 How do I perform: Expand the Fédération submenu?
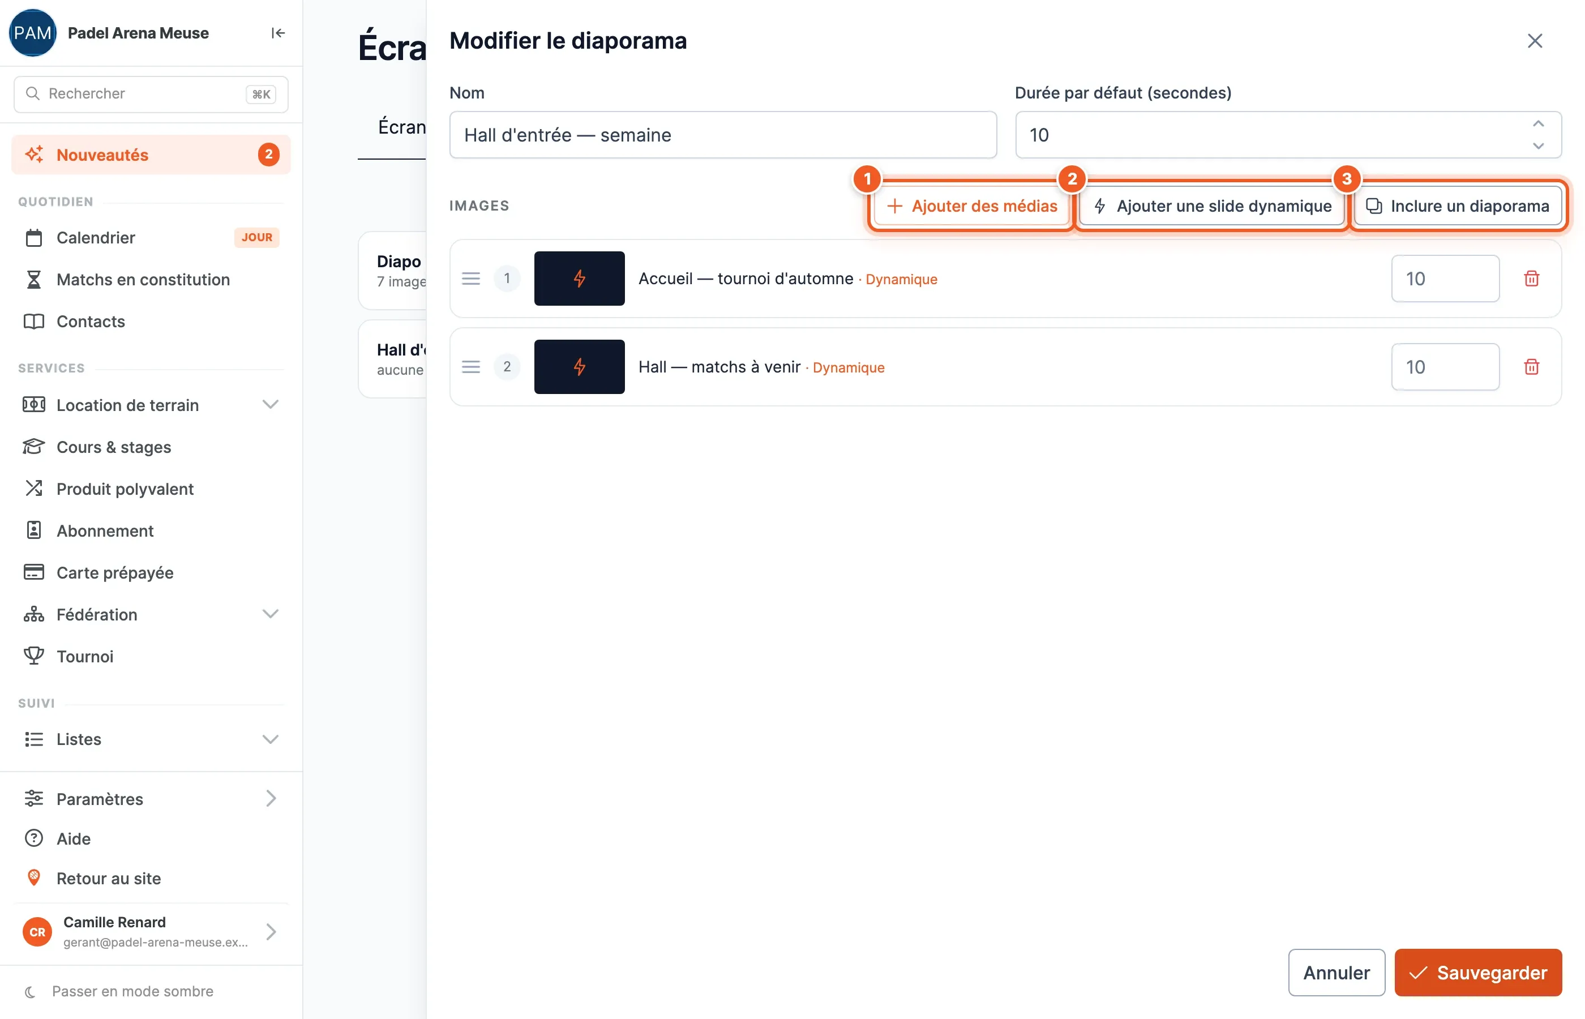(x=270, y=615)
